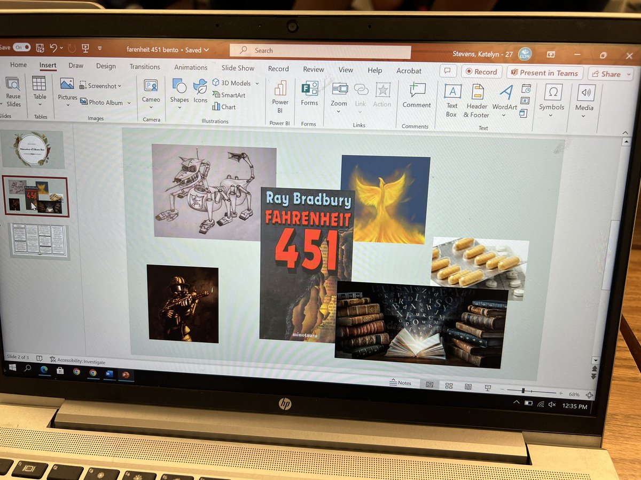Open the Acrobat tab
Image resolution: width=641 pixels, height=480 pixels.
tap(409, 71)
